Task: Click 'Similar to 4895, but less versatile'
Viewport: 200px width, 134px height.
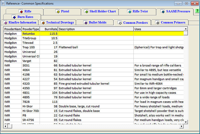Action: 159,70
